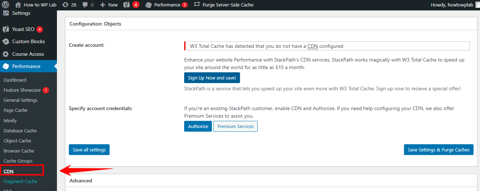
Task: Click the Authorize button
Action: coord(198,126)
